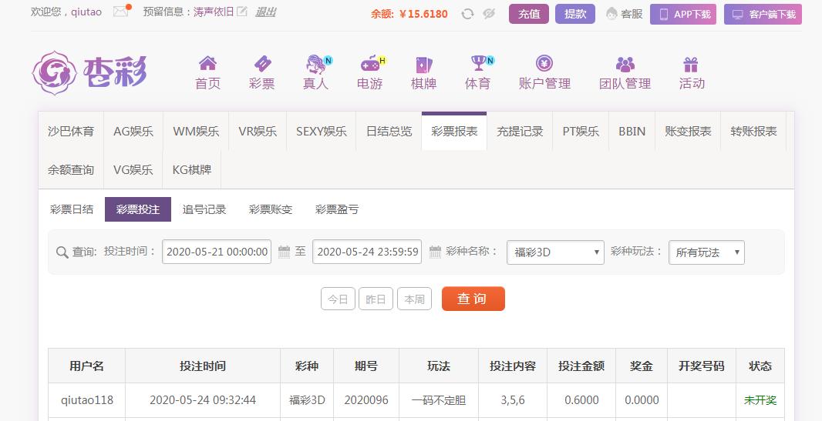Switch to PT娱乐 tab

[x=581, y=132]
